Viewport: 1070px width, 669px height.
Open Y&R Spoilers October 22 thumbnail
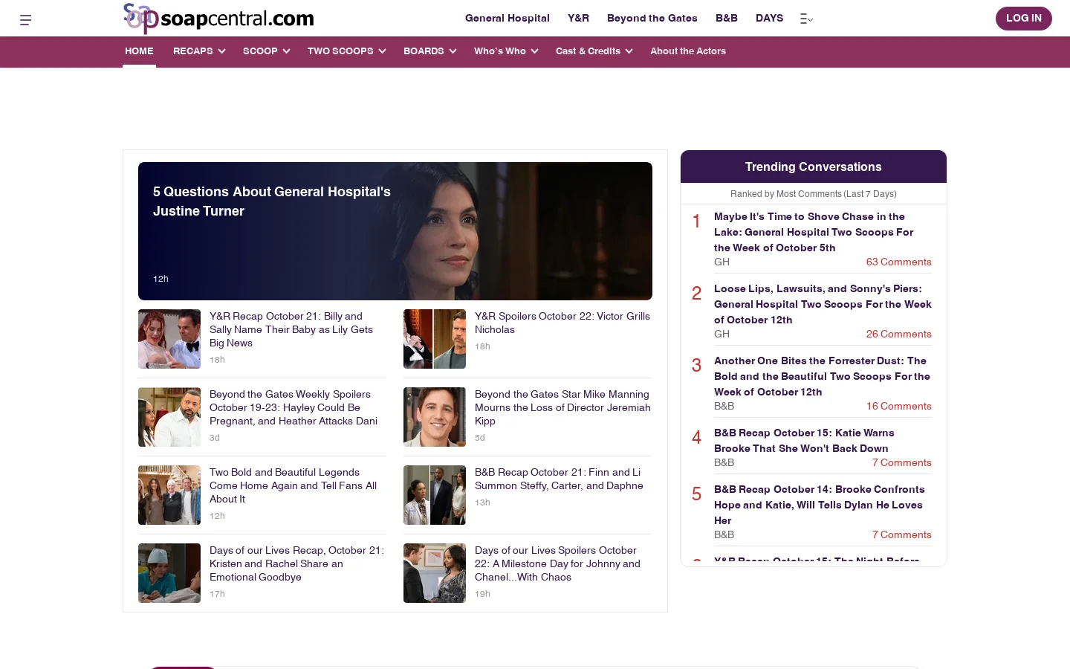point(435,339)
